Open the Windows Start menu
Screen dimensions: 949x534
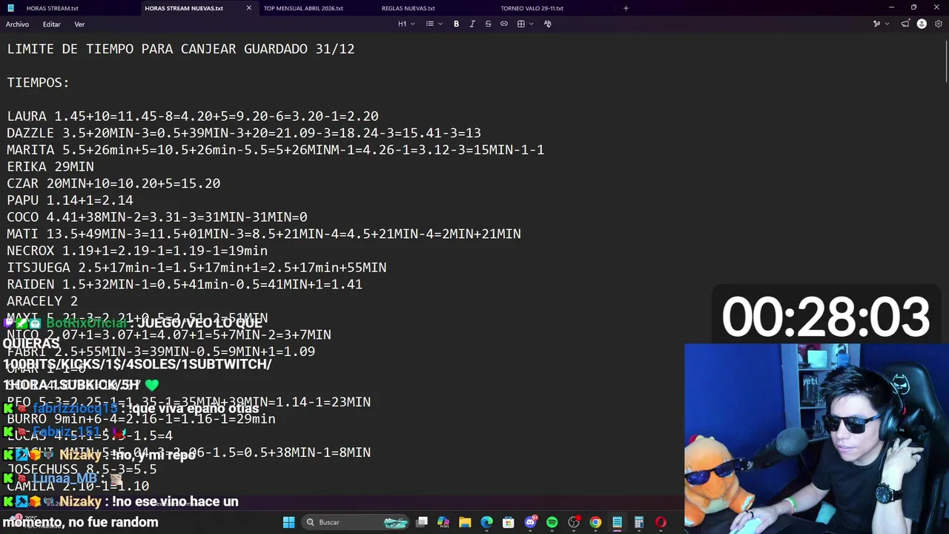[x=288, y=522]
